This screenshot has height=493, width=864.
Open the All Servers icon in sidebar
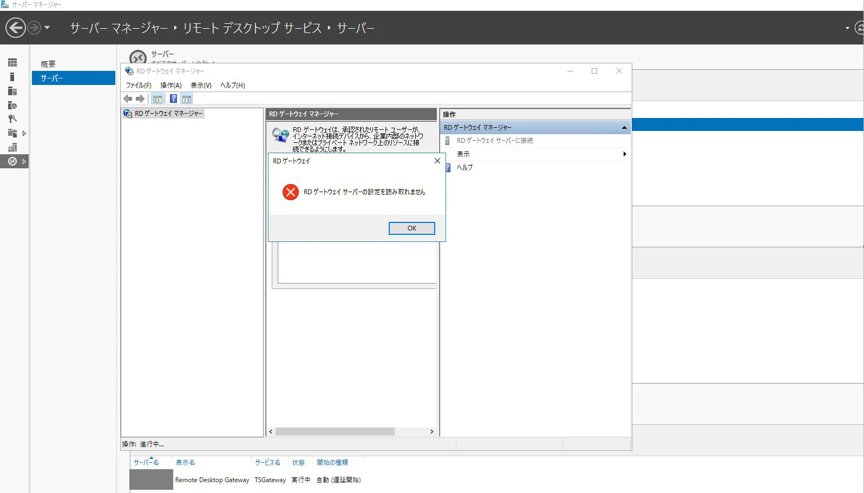tap(12, 91)
